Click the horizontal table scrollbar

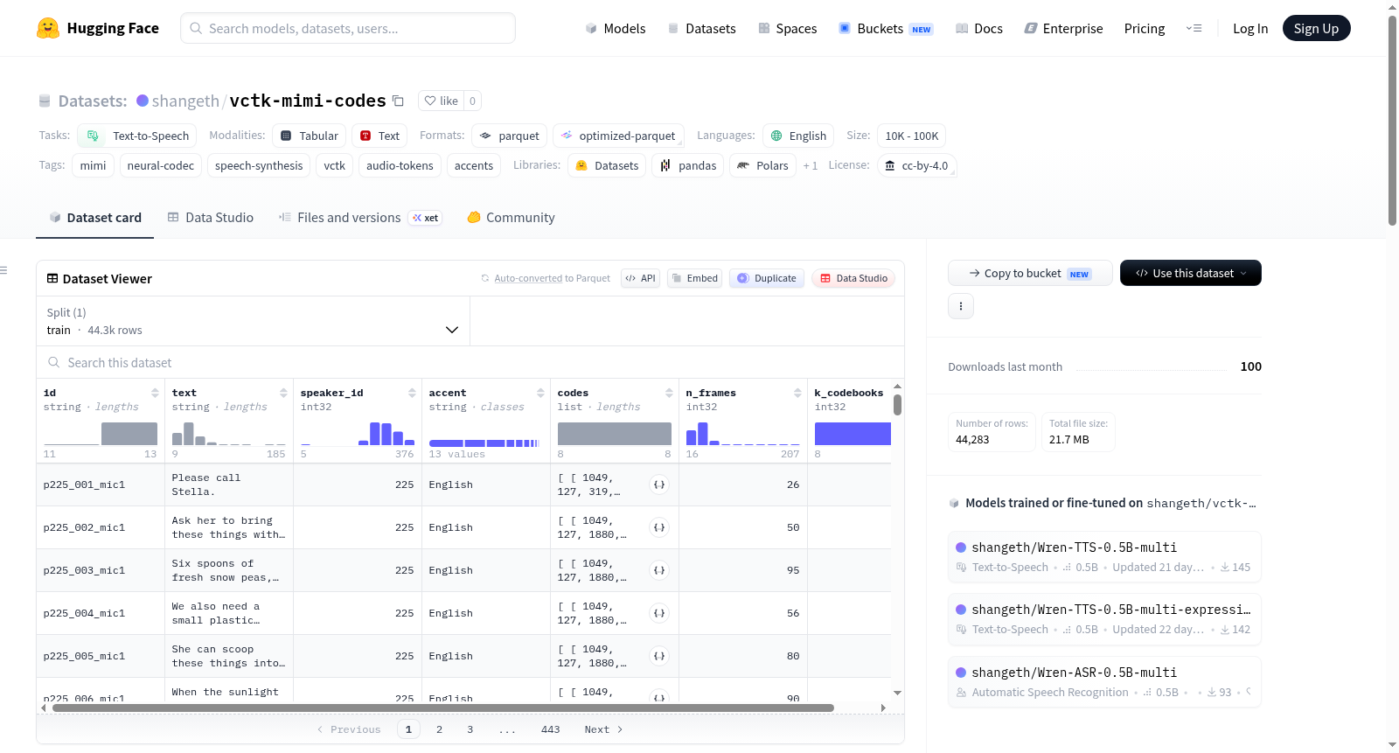[x=442, y=708]
